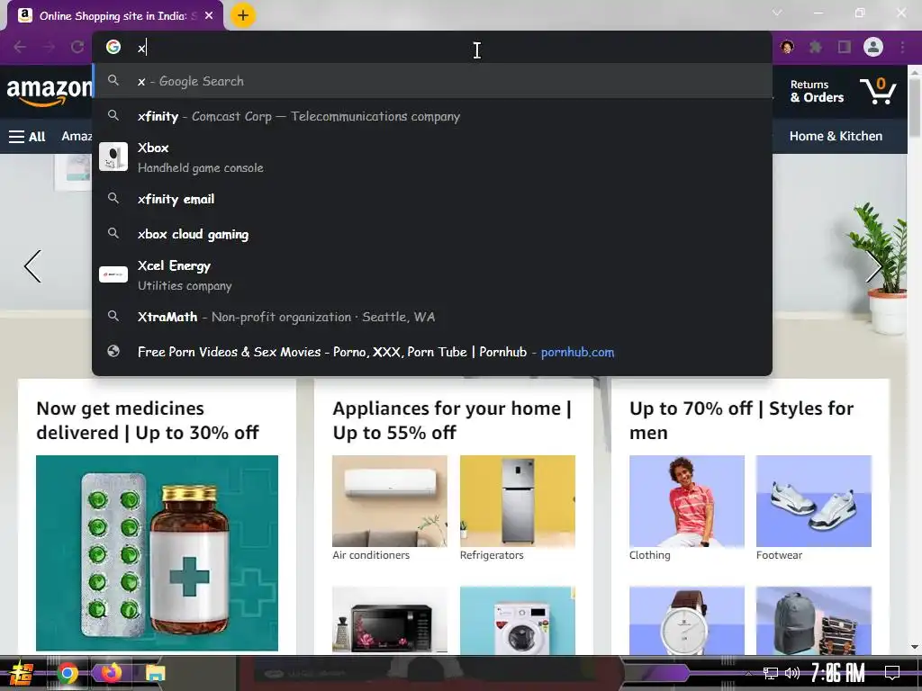Viewport: 922px width, 691px height.
Task: Open Air conditioners category
Action: 389,501
